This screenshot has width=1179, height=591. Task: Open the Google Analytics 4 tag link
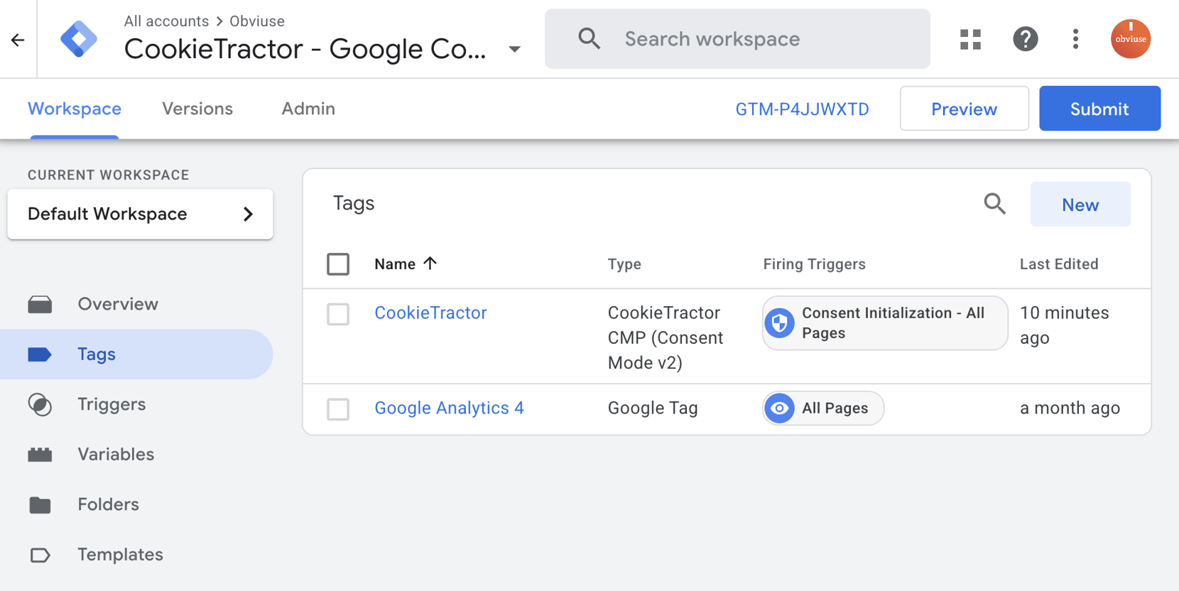[x=449, y=408]
